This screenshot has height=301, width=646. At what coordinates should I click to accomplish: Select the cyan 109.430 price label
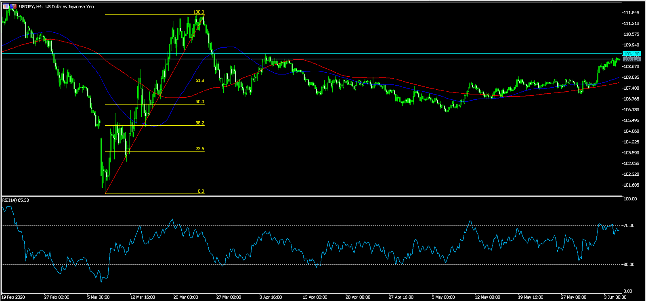click(631, 54)
